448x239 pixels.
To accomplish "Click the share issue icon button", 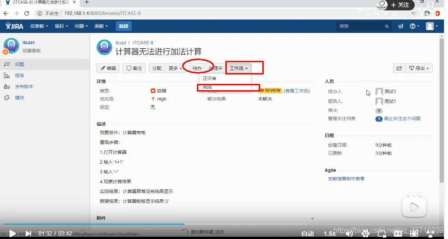I will pos(399,68).
